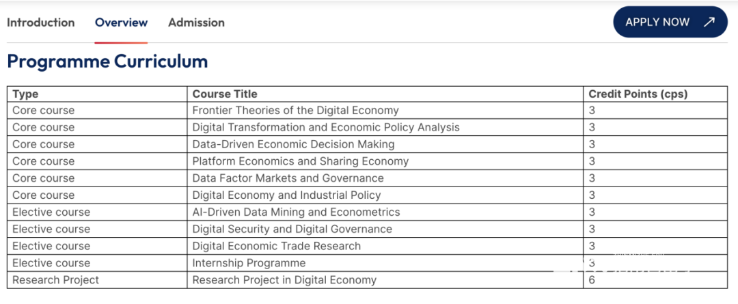The height and width of the screenshot is (304, 738).
Task: Click AI-Driven Data Mining and Econometrics
Action: pyautogui.click(x=296, y=212)
